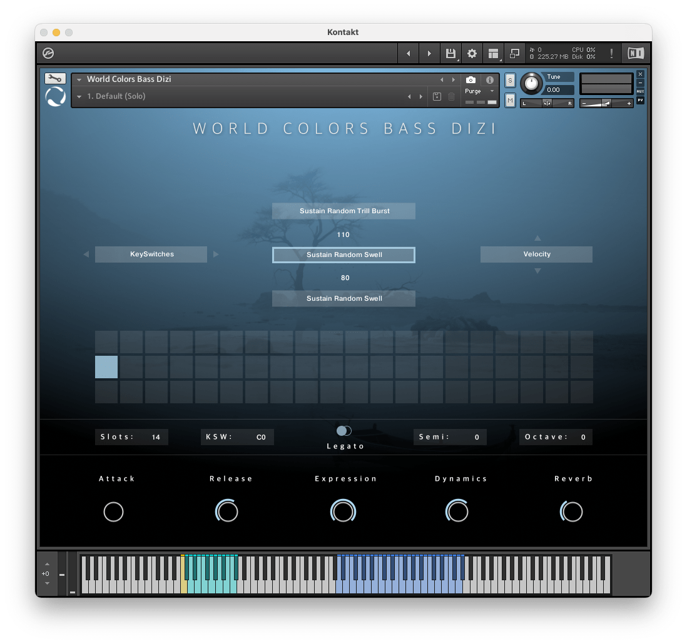Click the Kontakt logo icon in the header
This screenshot has width=687, height=644.
(48, 53)
